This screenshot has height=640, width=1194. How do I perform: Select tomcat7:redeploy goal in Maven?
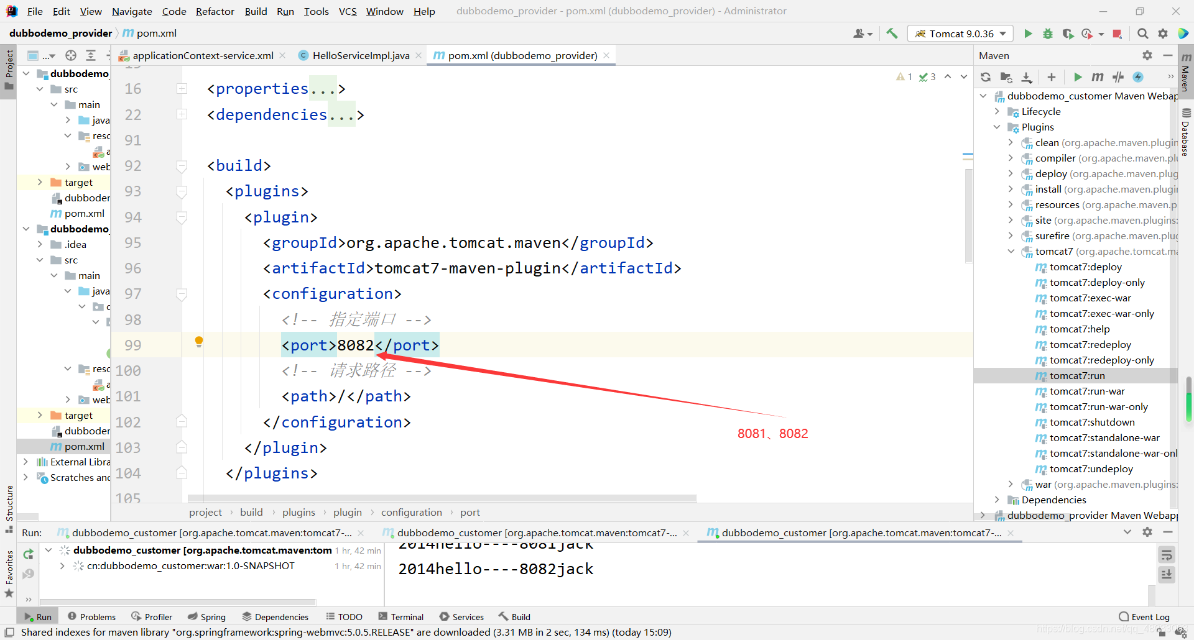coord(1090,344)
